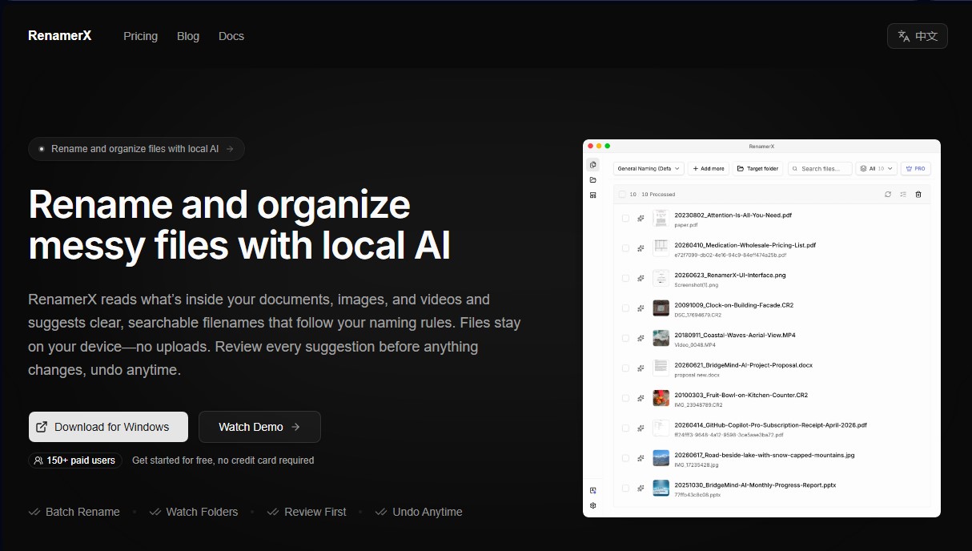Click the external-link icon on Download for Windows
Image resolution: width=972 pixels, height=551 pixels.
pos(42,427)
